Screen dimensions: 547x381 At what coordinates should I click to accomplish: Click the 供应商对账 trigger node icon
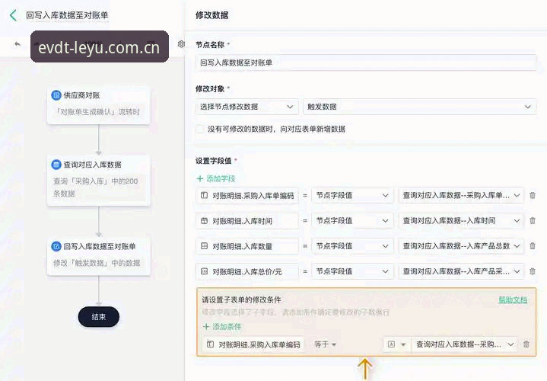click(56, 95)
